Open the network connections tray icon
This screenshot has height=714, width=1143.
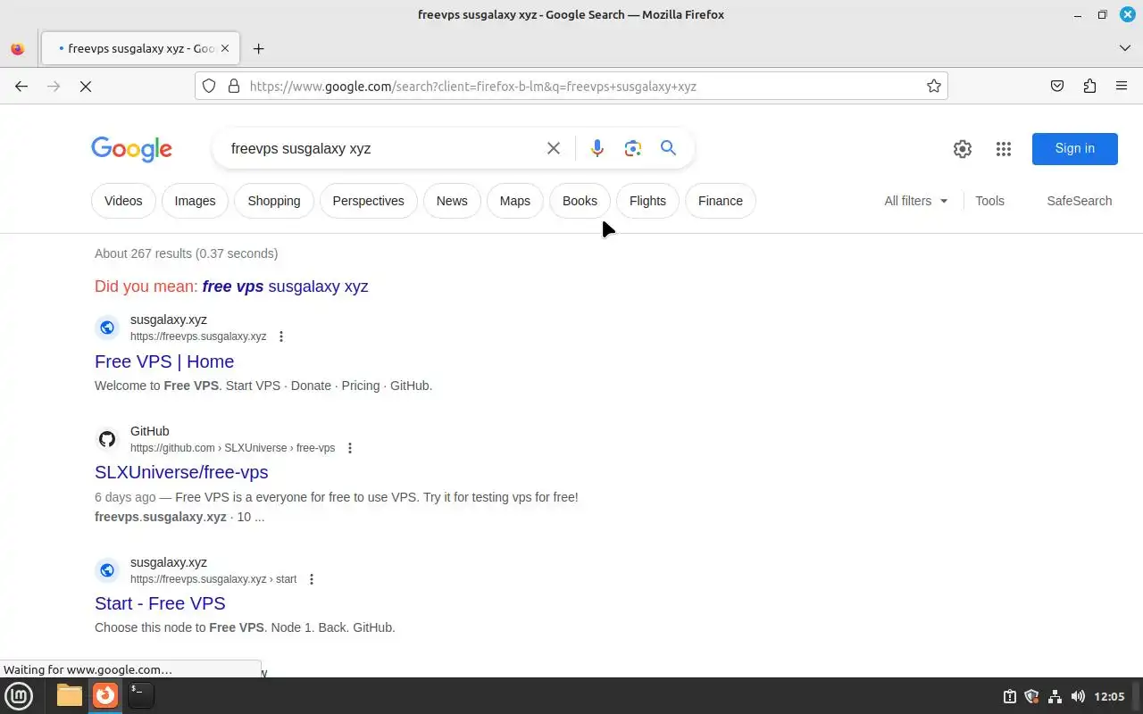point(1055,696)
